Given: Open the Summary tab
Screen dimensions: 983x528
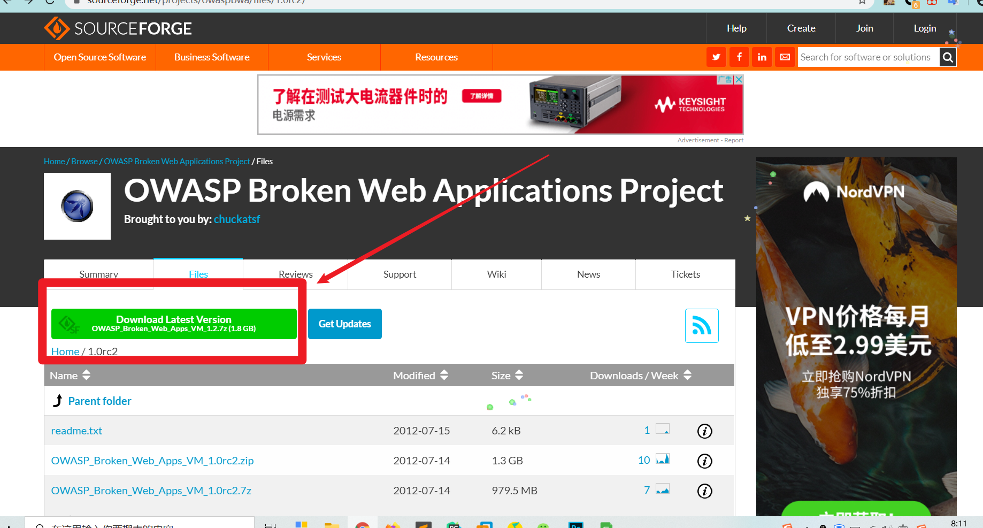Looking at the screenshot, I should point(99,274).
